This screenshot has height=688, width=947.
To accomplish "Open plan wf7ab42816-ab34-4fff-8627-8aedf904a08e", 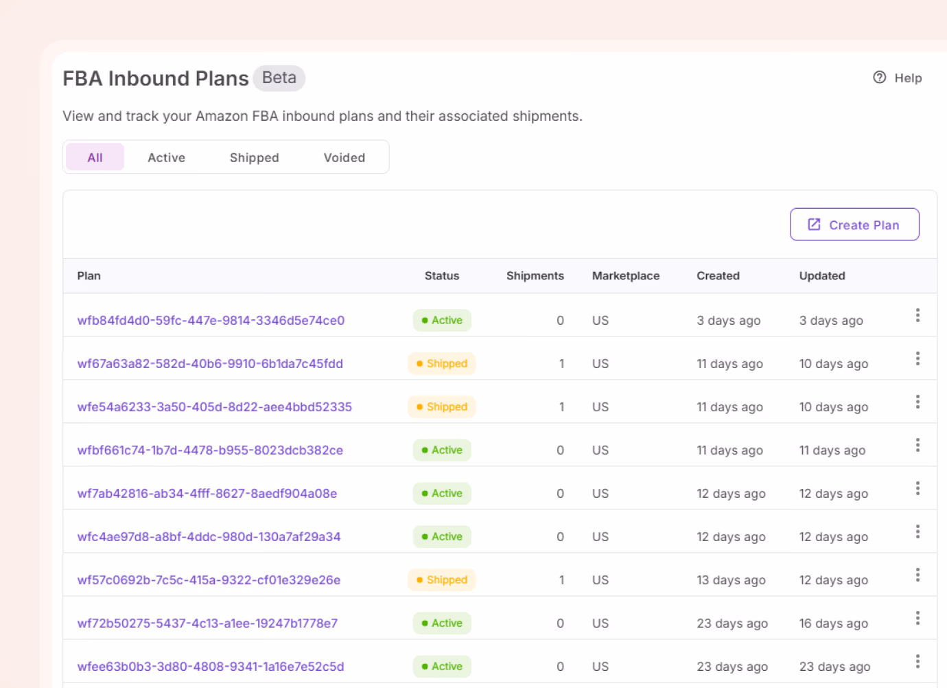I will pos(207,493).
